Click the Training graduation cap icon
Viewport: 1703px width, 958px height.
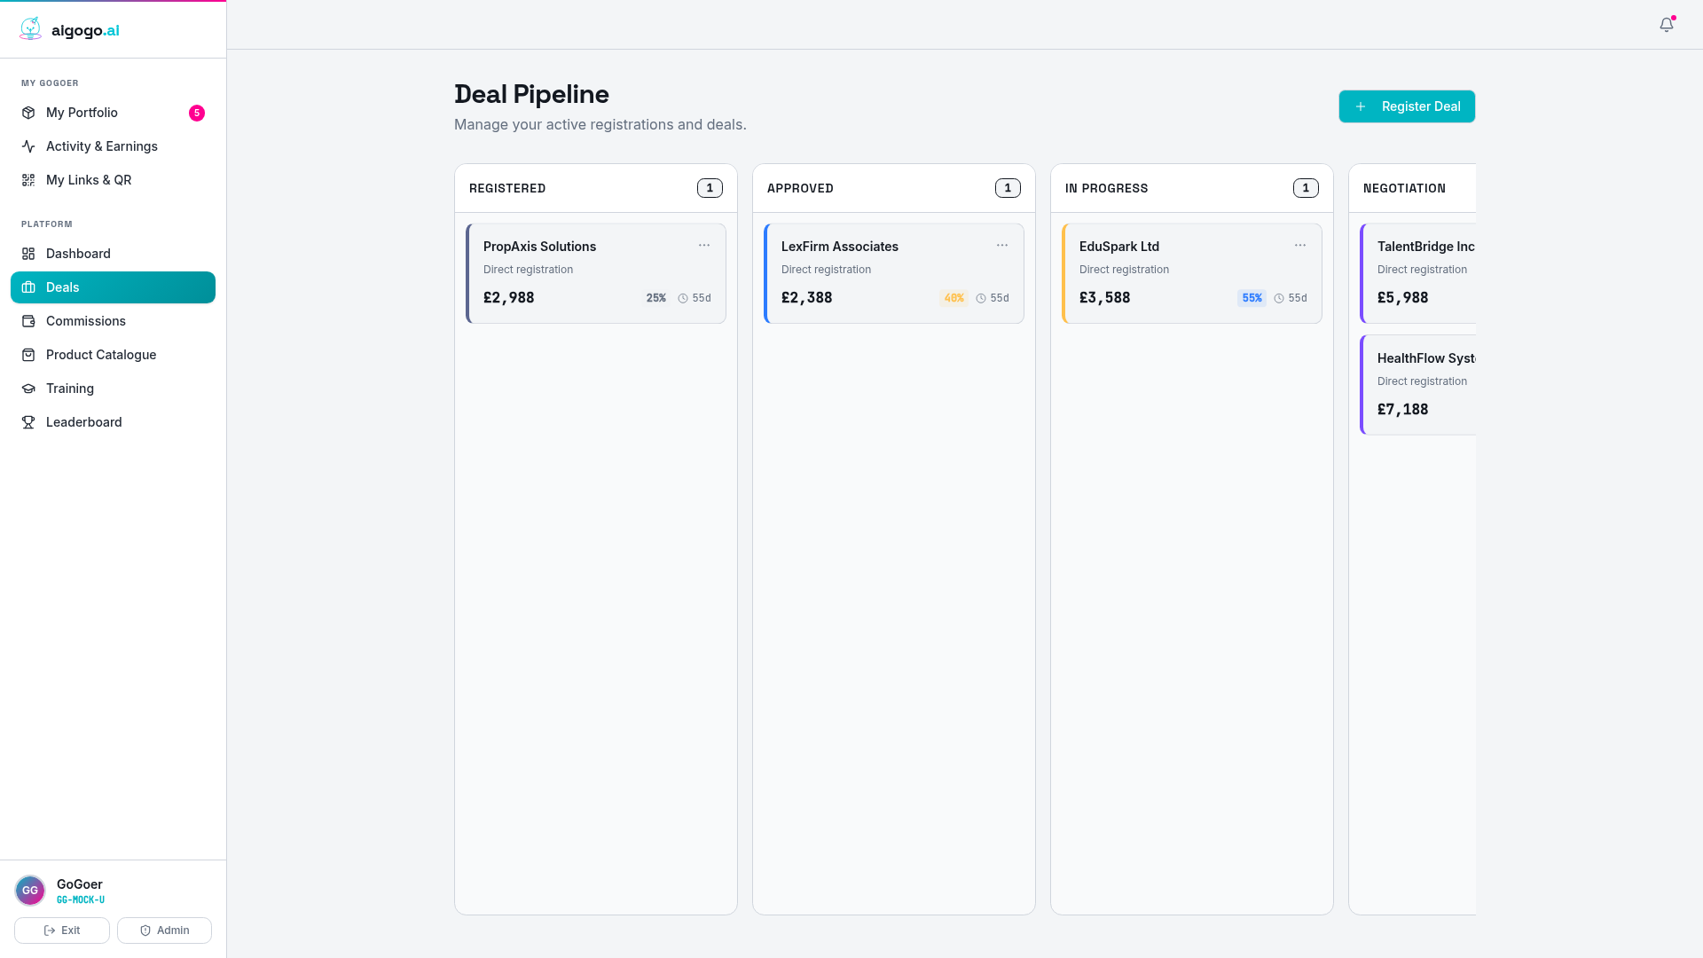click(28, 389)
